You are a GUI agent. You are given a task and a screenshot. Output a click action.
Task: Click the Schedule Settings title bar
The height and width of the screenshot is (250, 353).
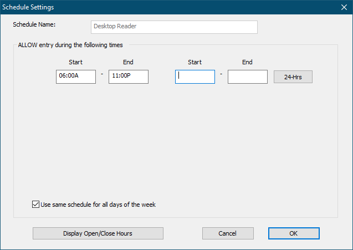166,7
